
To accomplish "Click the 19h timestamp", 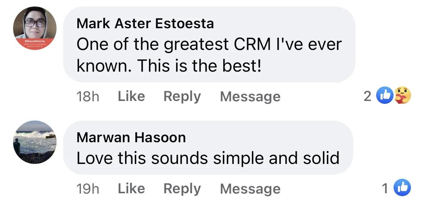I will [x=88, y=189].
